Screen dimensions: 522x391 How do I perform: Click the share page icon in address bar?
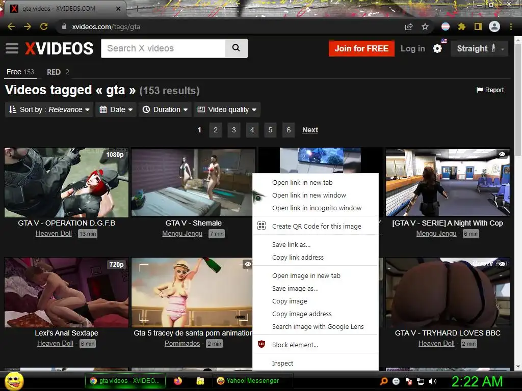click(x=409, y=26)
